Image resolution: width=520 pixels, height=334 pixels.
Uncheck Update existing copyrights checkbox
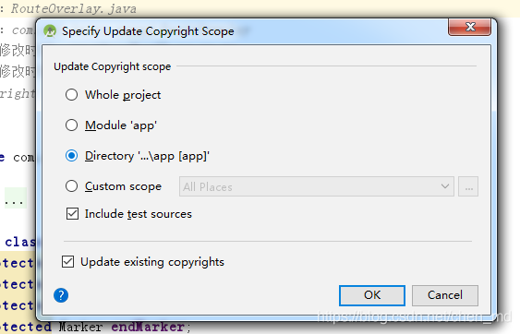(x=68, y=262)
